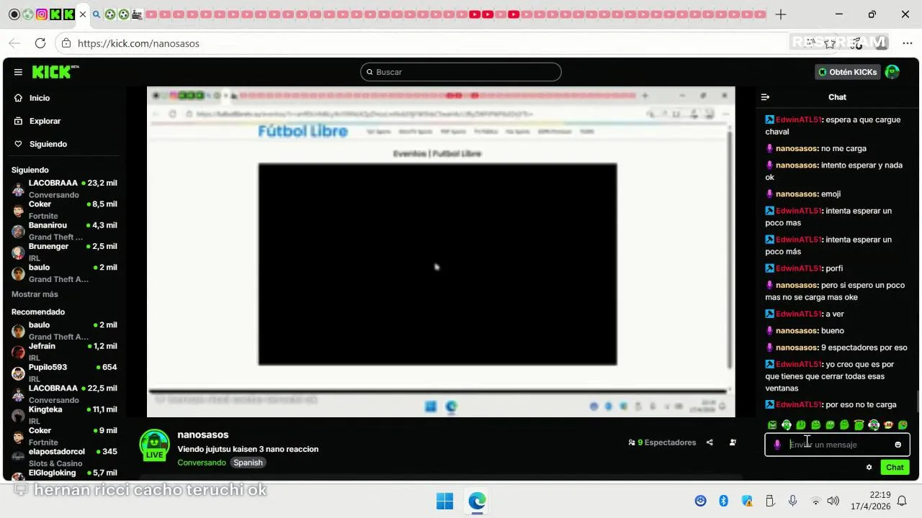
Task: Click the address bar URL kick.com/nanosasos
Action: coord(138,43)
